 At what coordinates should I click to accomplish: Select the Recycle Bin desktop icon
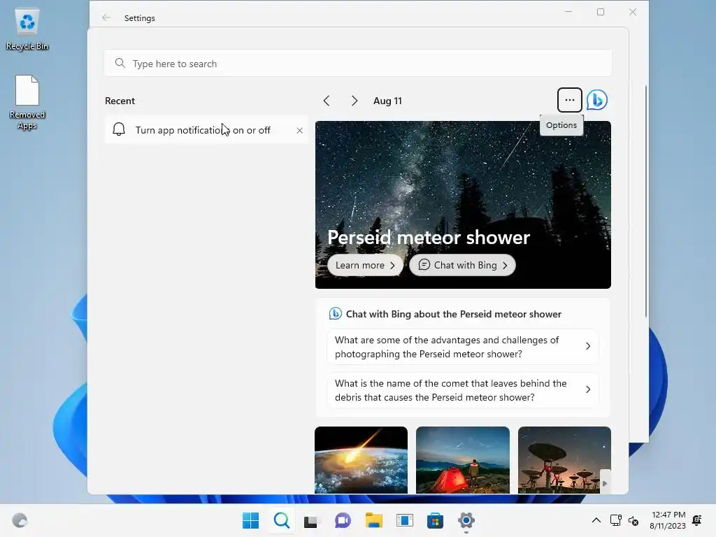pos(27,29)
